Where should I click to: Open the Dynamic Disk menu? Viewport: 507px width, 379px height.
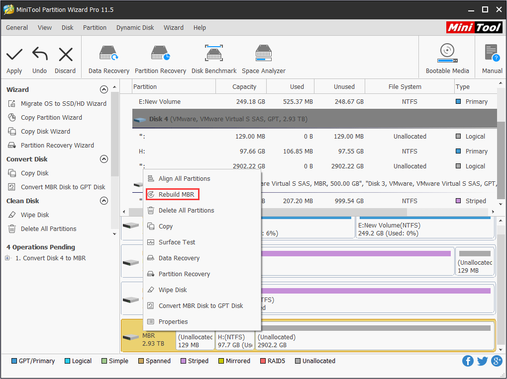tap(135, 28)
